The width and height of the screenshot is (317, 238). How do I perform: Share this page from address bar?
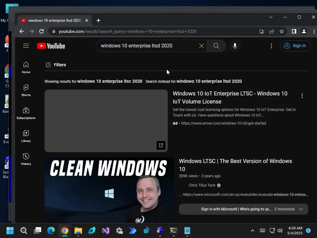(x=272, y=31)
